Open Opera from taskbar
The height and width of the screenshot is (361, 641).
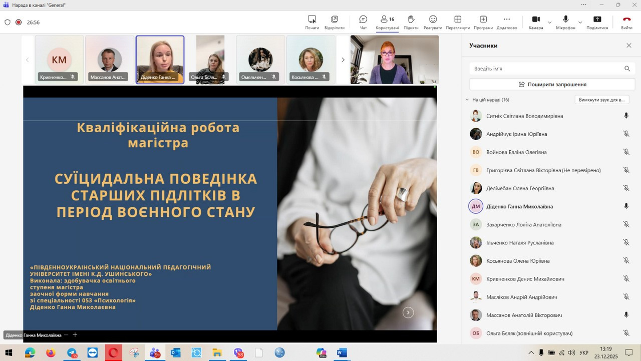(x=114, y=353)
